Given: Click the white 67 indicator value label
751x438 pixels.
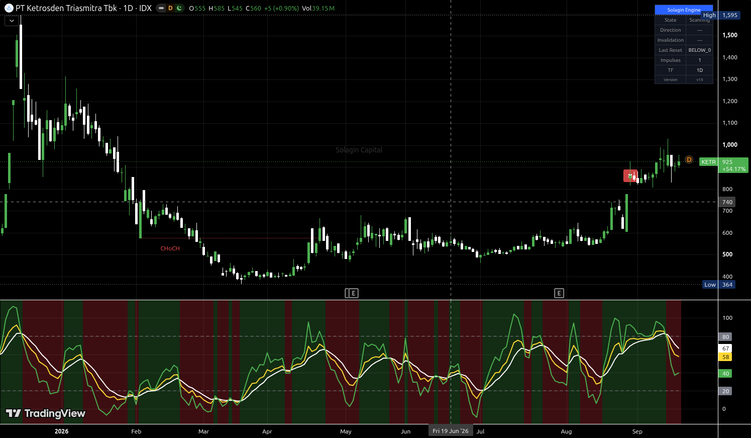Looking at the screenshot, I should coord(725,348).
